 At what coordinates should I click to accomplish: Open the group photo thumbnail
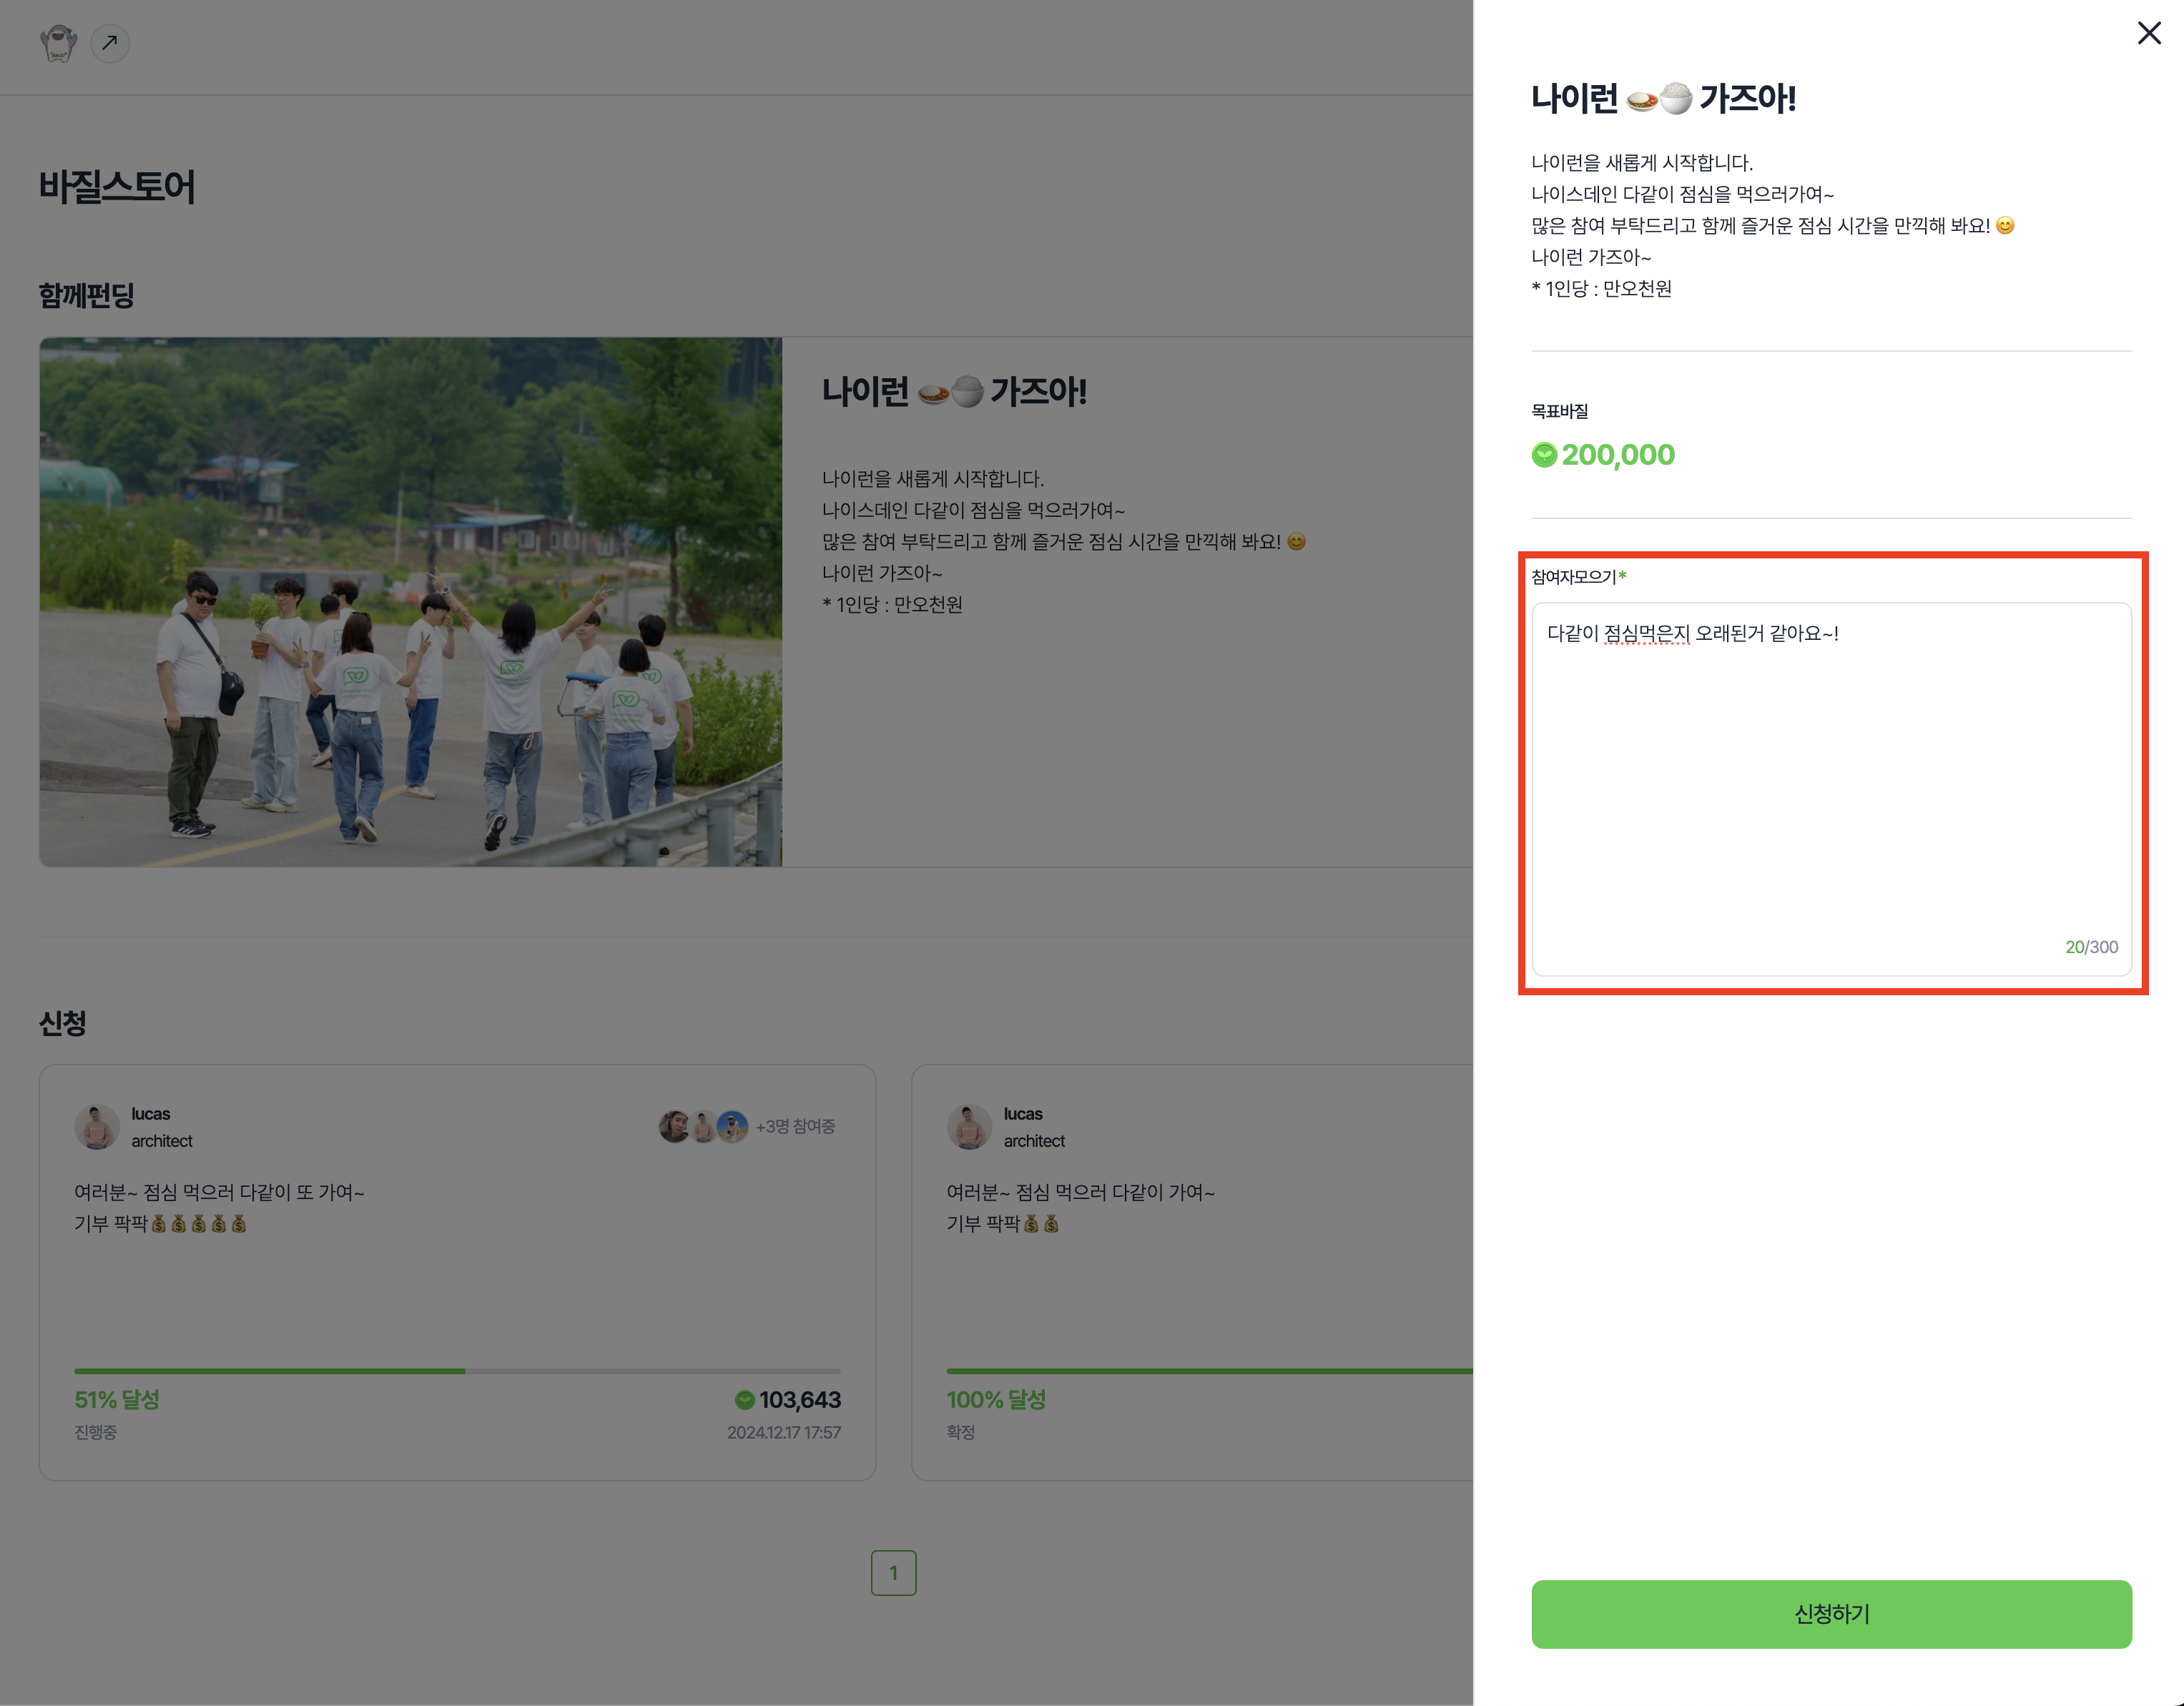pyautogui.click(x=411, y=602)
